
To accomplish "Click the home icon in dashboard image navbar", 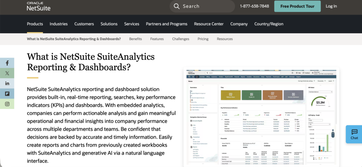I will tap(197, 76).
